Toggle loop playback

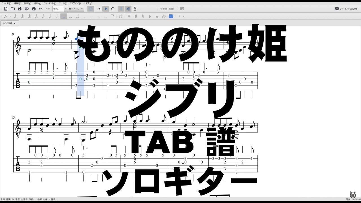pos(113,9)
